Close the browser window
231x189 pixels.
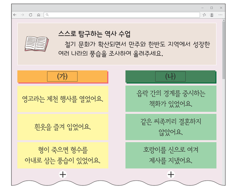(x=221, y=8)
